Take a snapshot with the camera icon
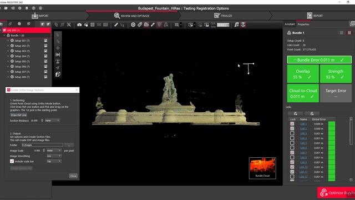The image size is (355, 200). (x=79, y=24)
